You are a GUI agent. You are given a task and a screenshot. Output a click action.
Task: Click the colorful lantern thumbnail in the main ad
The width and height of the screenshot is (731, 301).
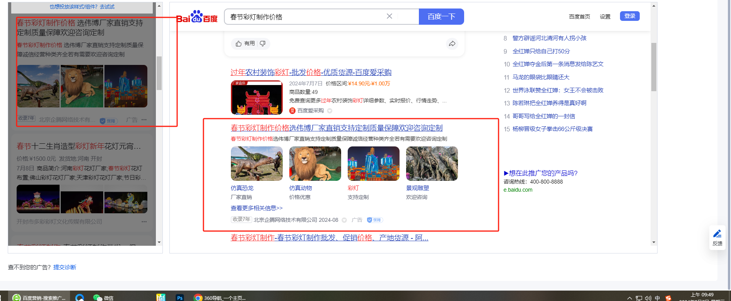(x=374, y=163)
